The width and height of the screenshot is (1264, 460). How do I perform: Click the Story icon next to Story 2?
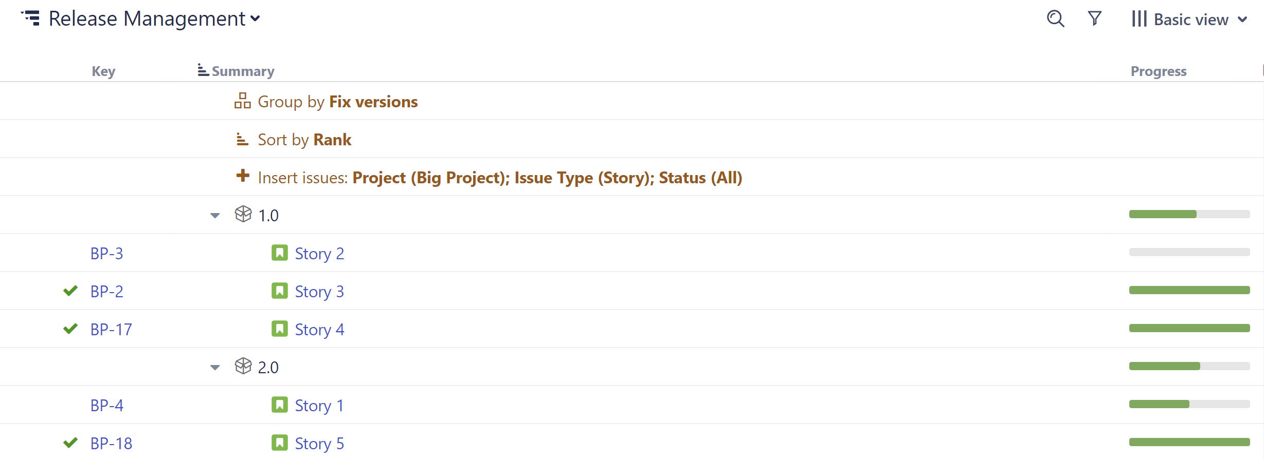coord(279,253)
